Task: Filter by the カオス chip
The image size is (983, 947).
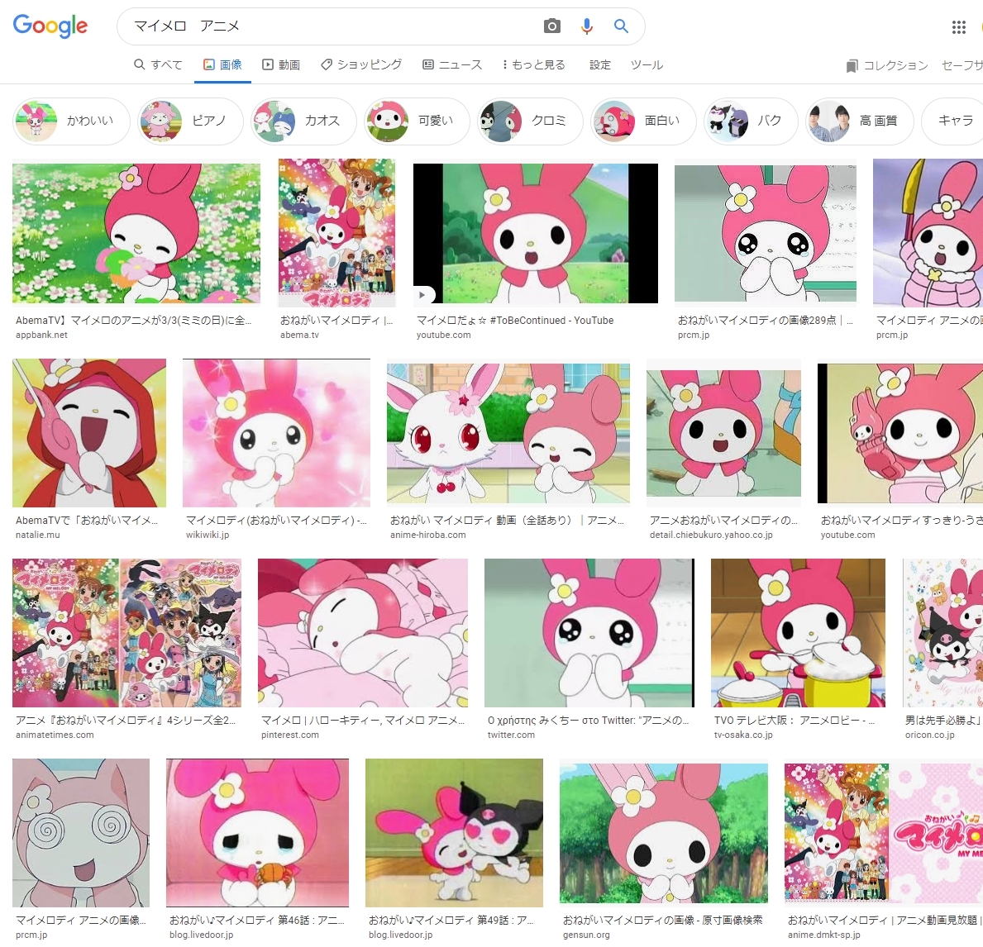Action: [x=304, y=121]
